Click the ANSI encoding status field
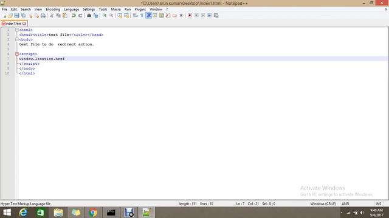 [x=346, y=203]
